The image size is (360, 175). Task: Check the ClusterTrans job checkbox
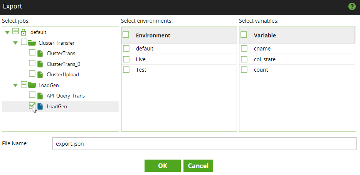pos(32,52)
